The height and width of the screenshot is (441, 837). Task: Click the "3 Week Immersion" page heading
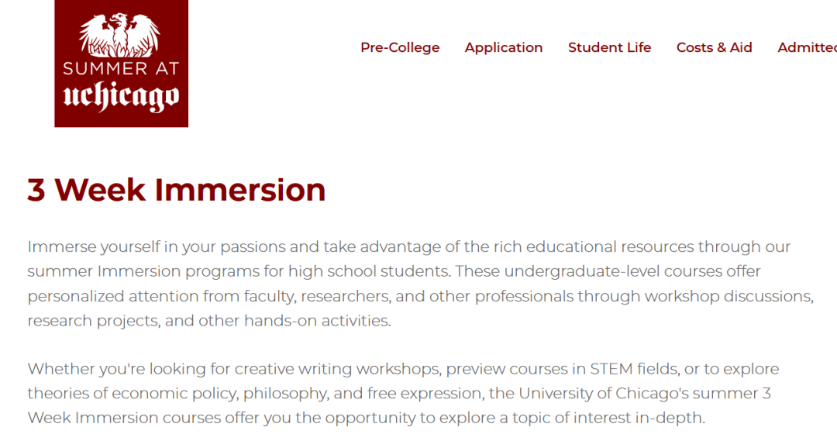coord(177,190)
